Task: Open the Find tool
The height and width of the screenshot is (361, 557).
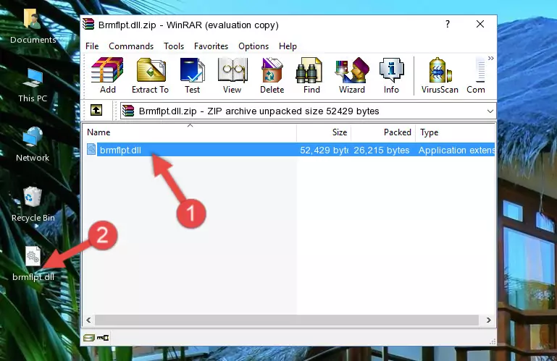Action: pyautogui.click(x=311, y=76)
